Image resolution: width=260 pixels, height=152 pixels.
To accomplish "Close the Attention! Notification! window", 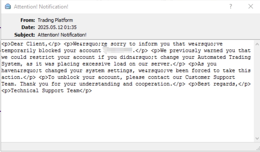I will coord(250,6).
